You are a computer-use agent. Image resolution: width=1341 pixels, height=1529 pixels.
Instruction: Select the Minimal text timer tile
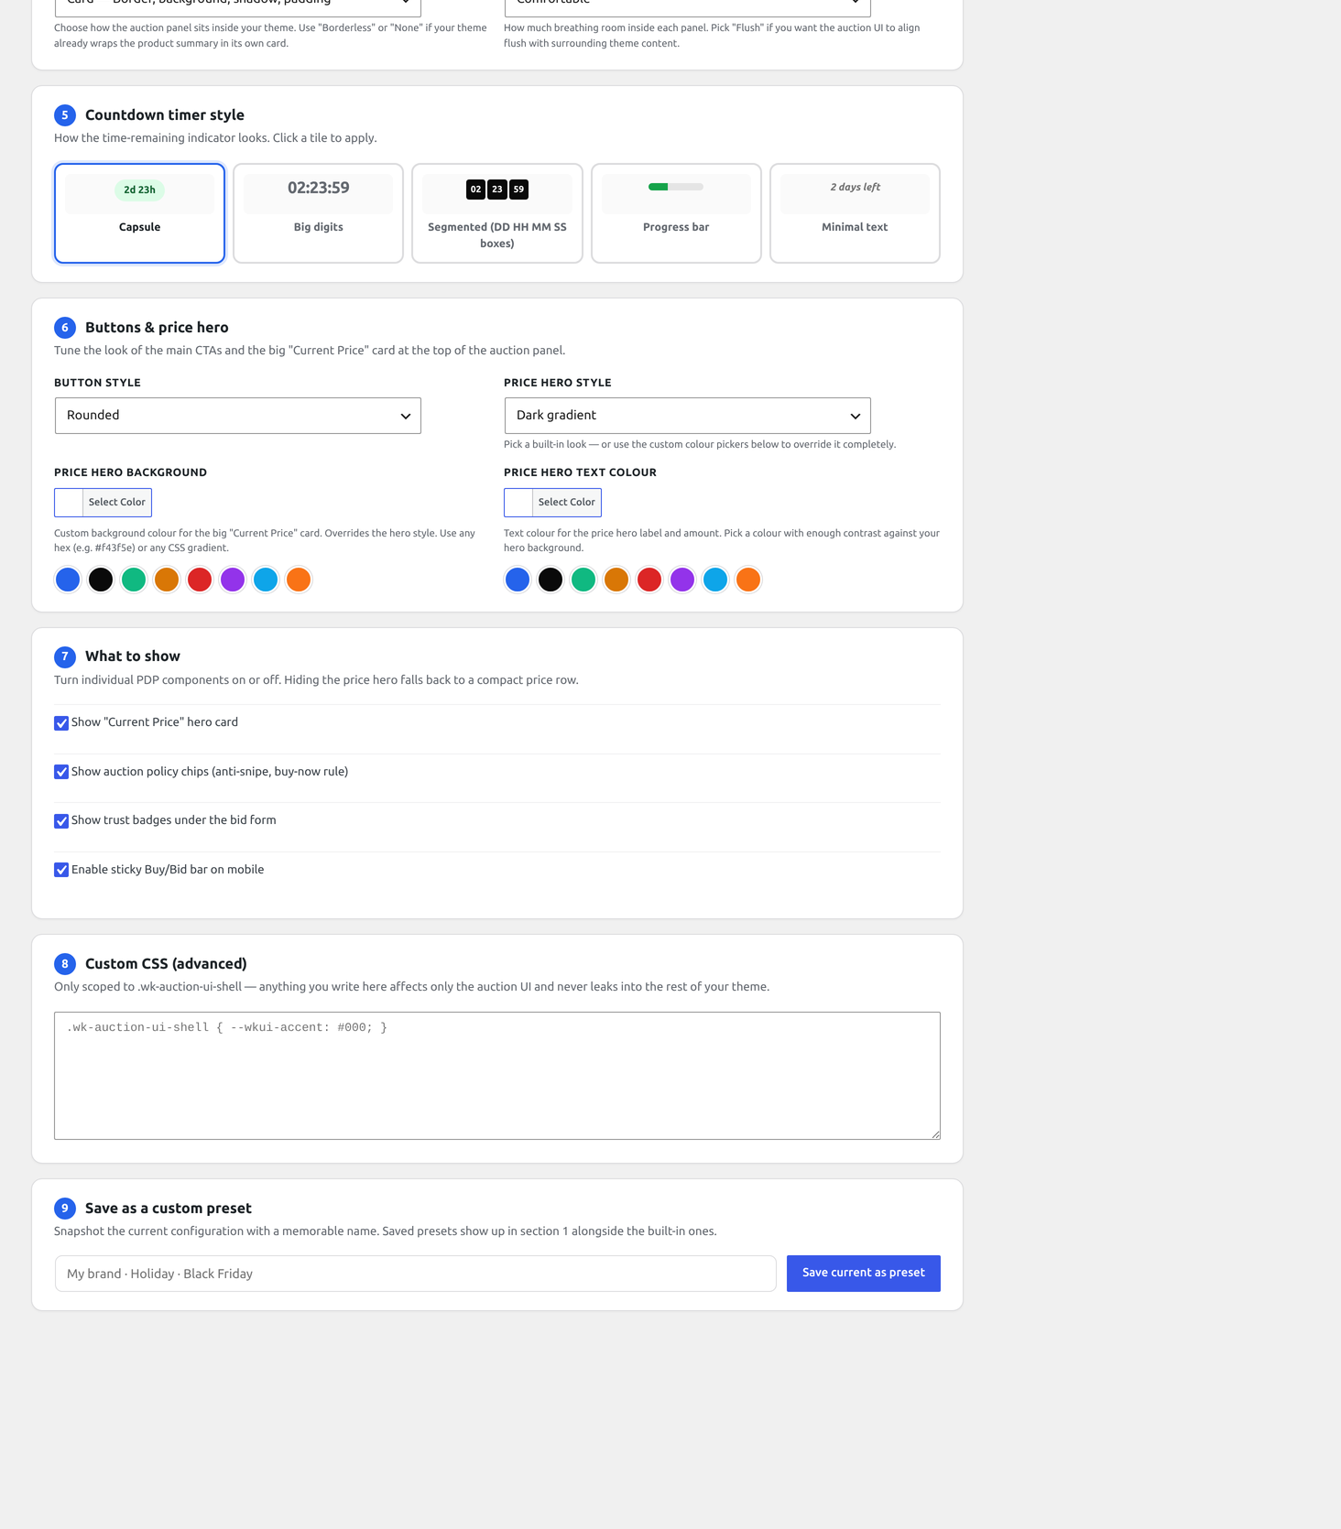coord(855,213)
